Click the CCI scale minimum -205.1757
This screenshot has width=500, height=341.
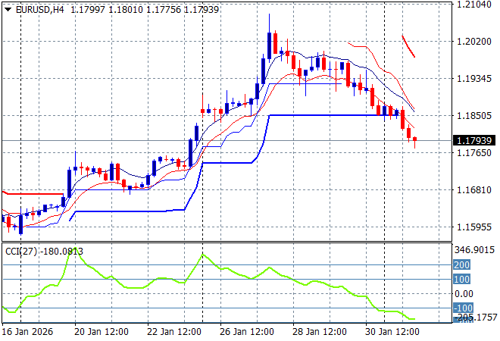[476, 318]
